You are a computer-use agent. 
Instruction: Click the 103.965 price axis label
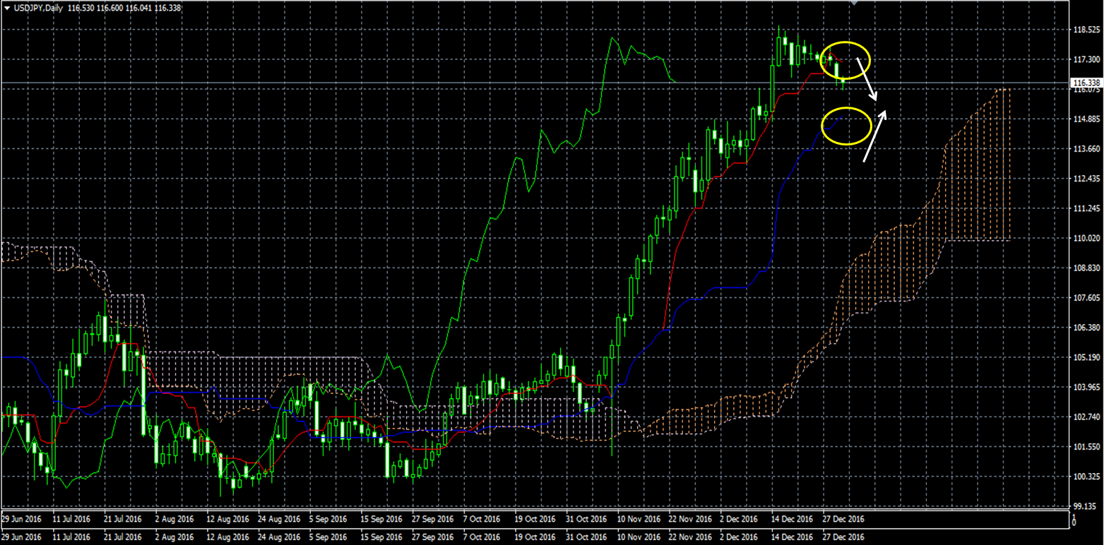pyautogui.click(x=1088, y=387)
